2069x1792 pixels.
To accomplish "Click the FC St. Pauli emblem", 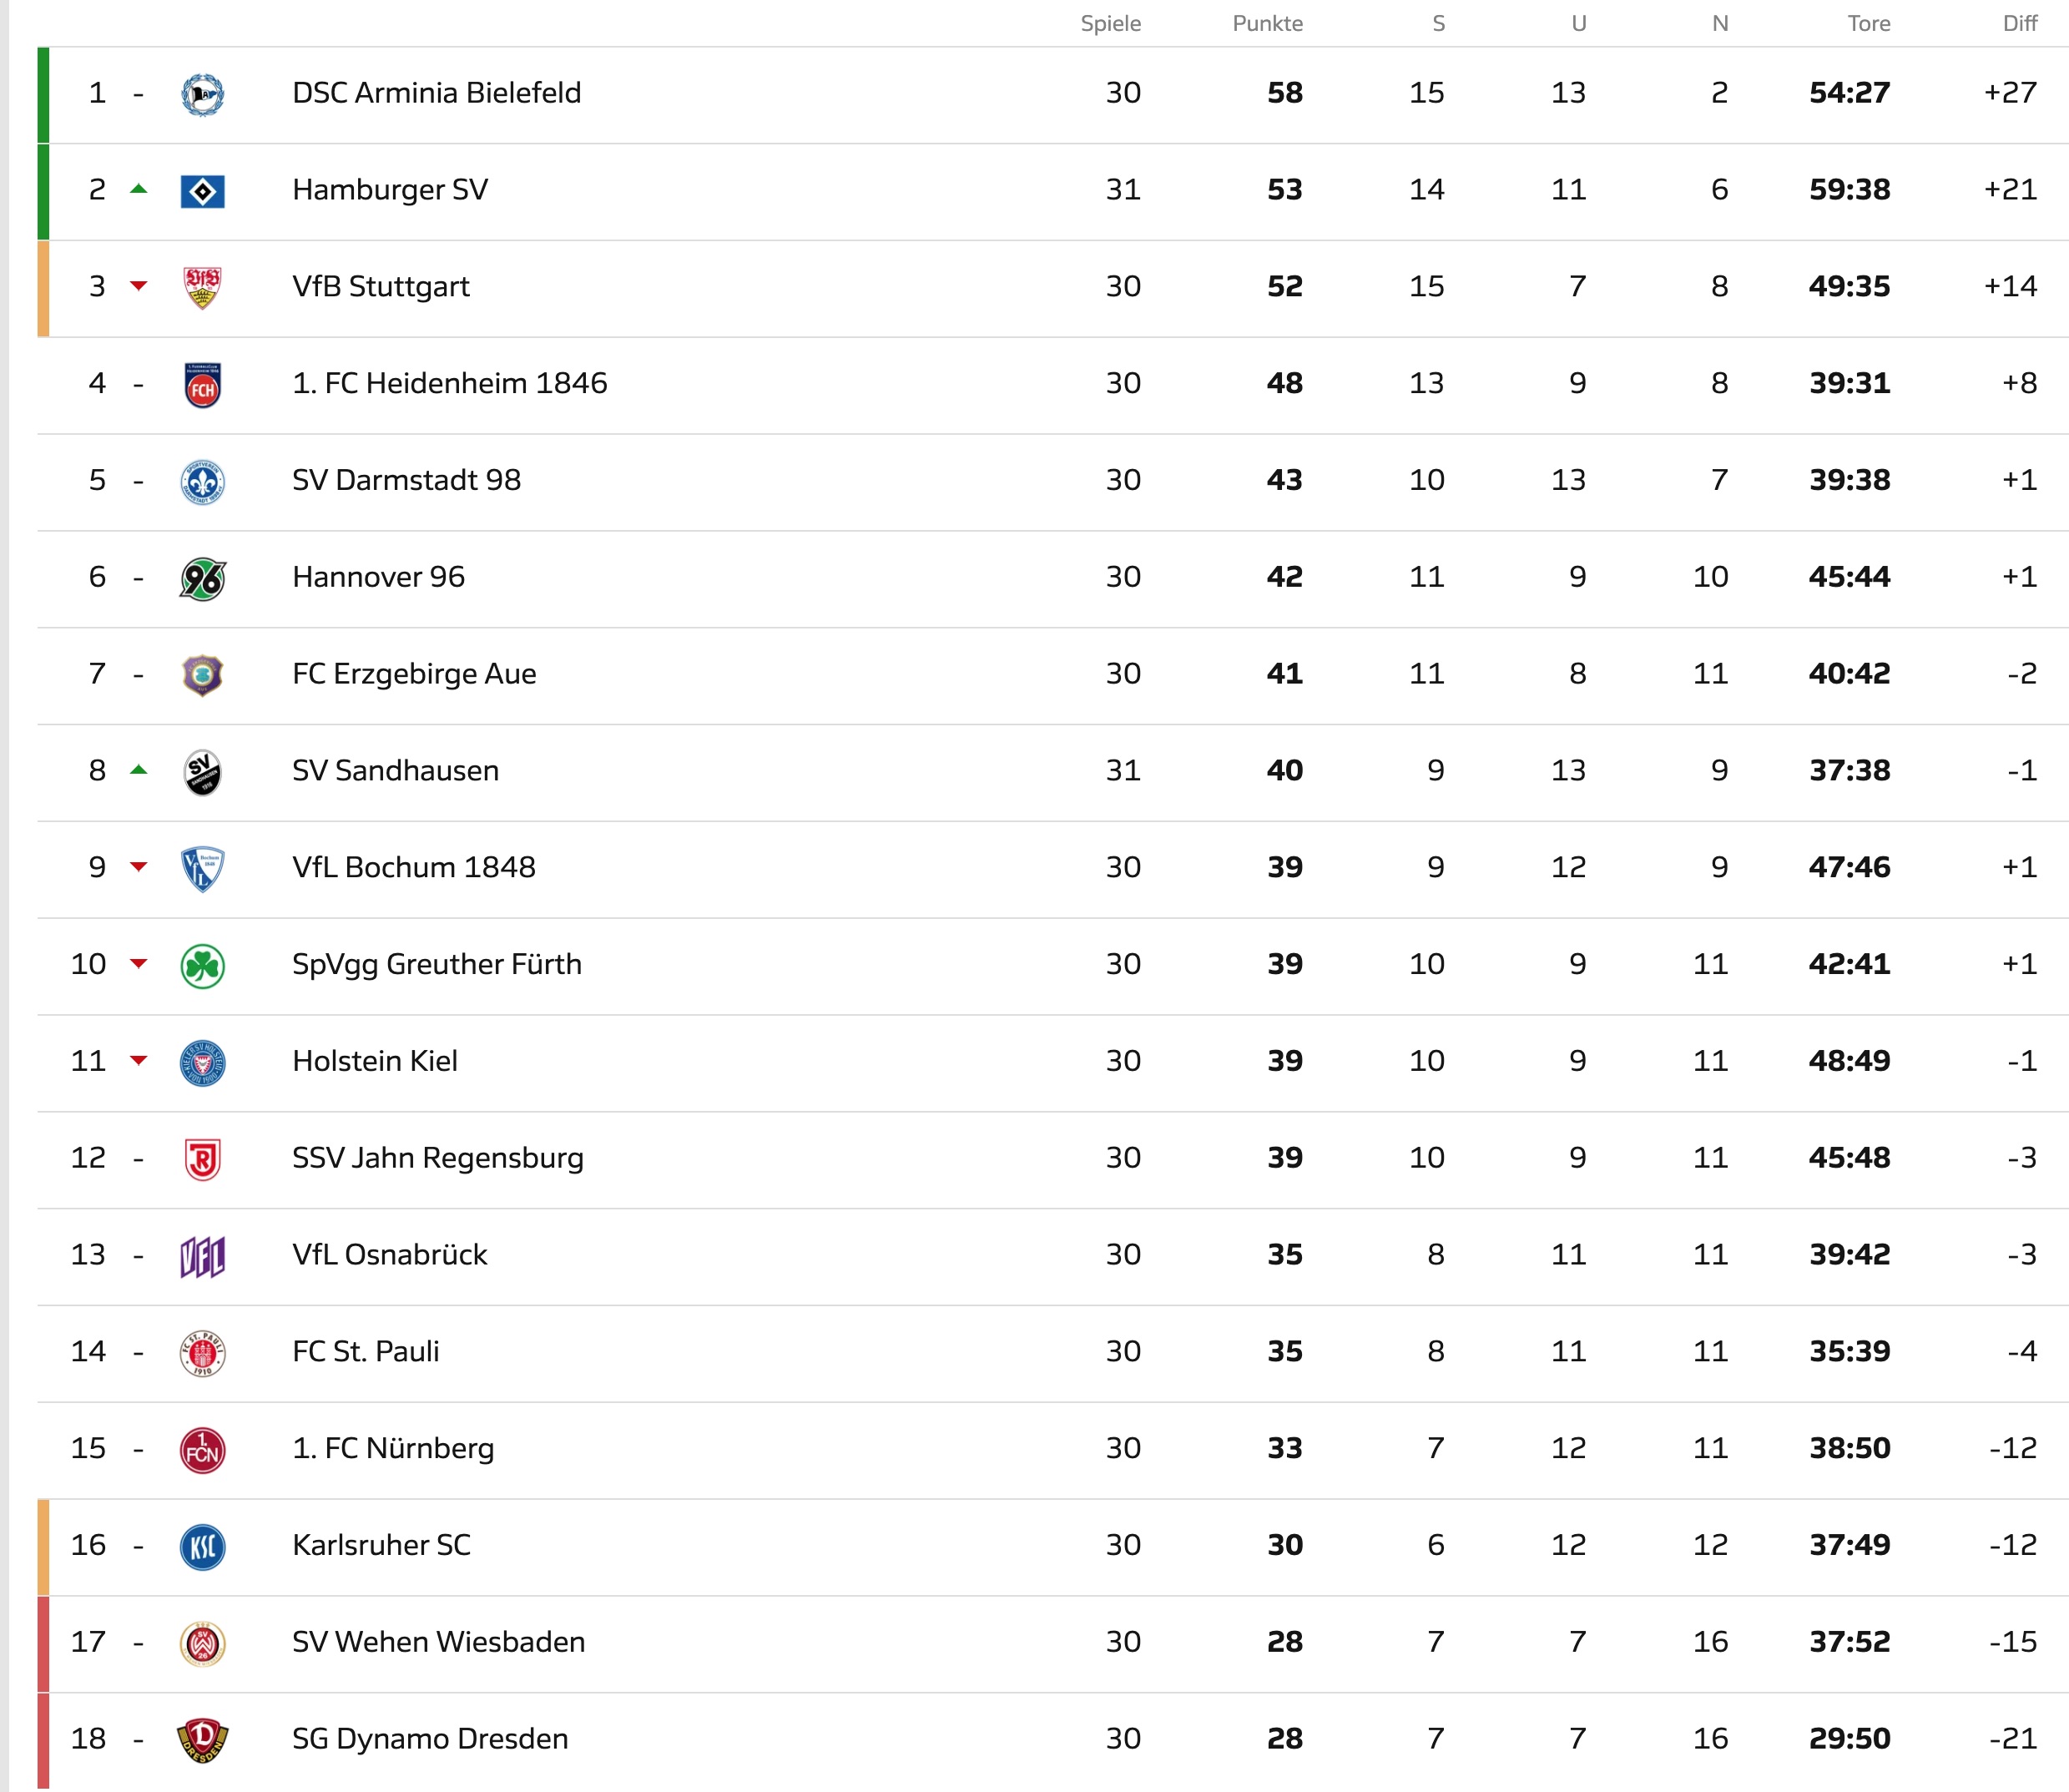I will tap(202, 1354).
